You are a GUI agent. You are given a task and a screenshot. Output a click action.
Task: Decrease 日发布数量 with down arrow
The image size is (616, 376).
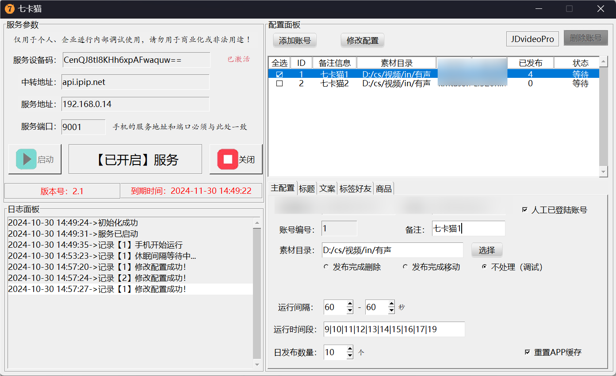(350, 356)
